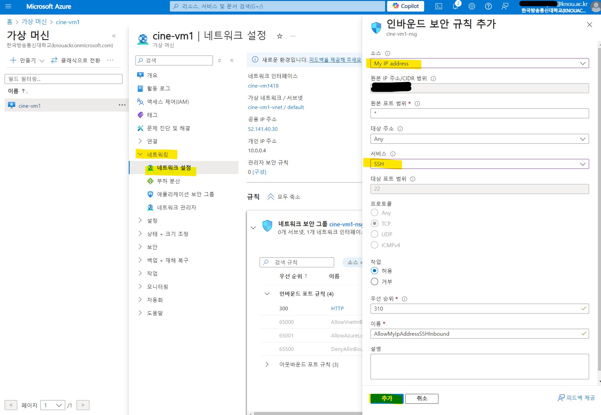Open the HTTP inbound rule
Image resolution: width=601 pixels, height=415 pixels.
[337, 308]
